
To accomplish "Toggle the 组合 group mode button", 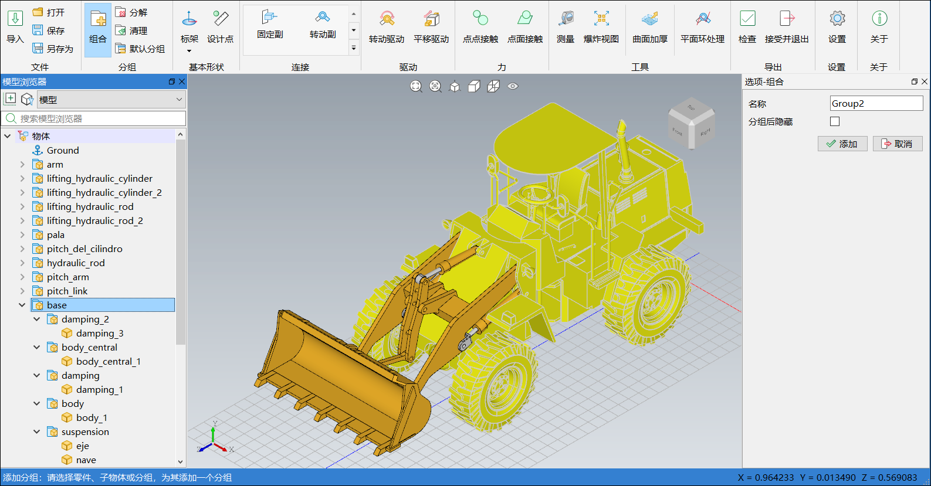I will coord(98,29).
